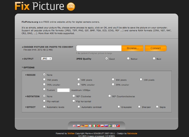Image resolution: width=189 pixels, height=137 pixels.
Task: Click the Russian flag icon
Action: [106, 126]
